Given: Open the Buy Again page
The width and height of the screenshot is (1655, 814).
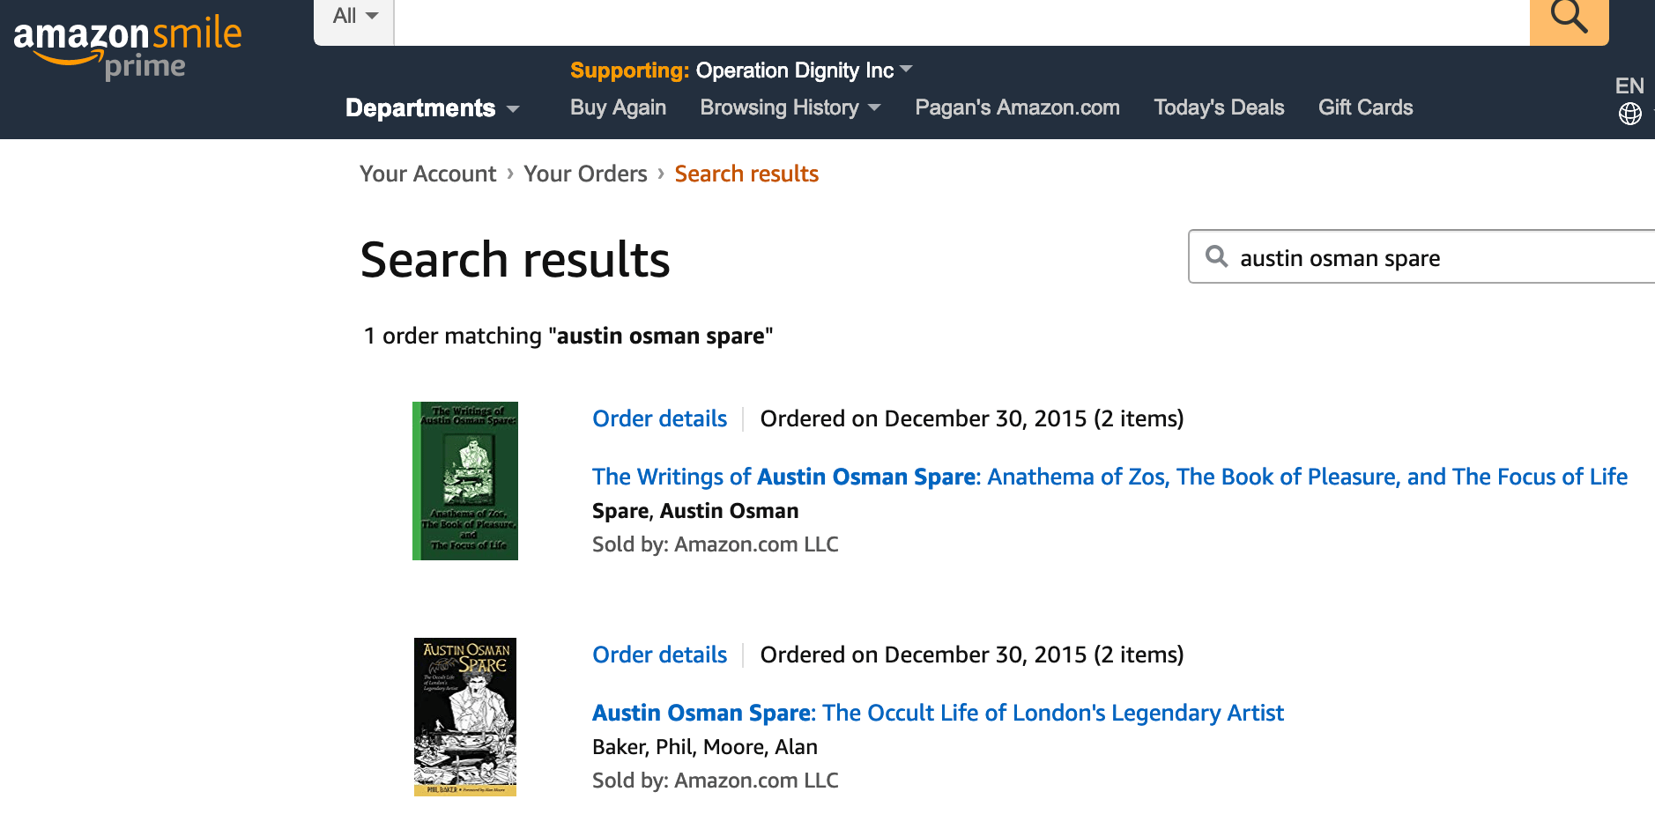Looking at the screenshot, I should 618,107.
